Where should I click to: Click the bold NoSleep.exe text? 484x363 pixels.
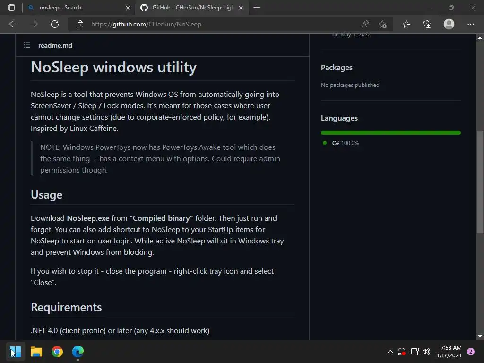click(x=88, y=218)
